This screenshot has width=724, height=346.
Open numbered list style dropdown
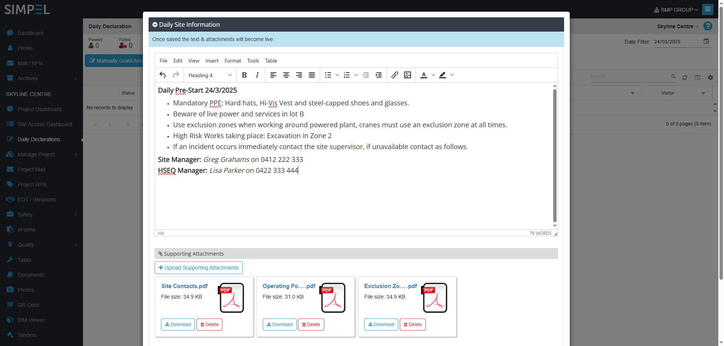356,75
